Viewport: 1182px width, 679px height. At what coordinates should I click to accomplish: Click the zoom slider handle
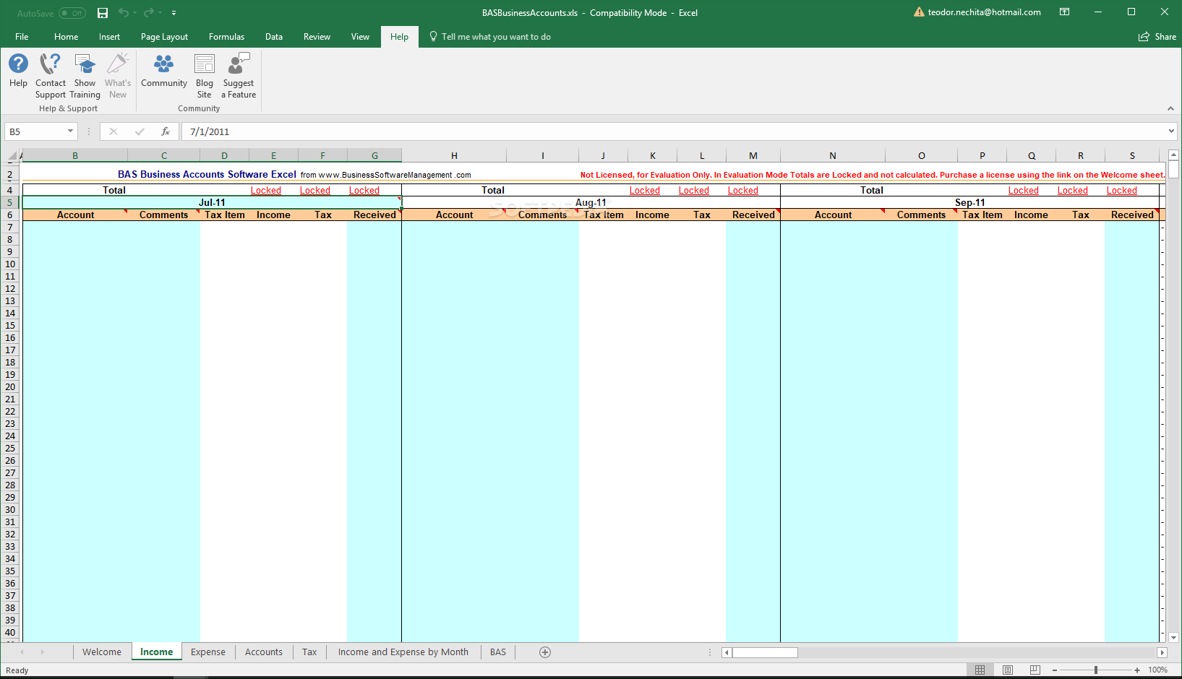coord(1096,670)
